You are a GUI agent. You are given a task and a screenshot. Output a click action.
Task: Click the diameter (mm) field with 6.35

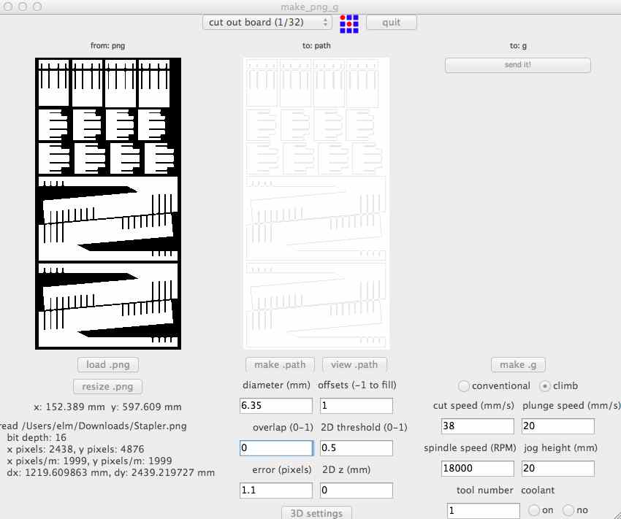(x=276, y=406)
